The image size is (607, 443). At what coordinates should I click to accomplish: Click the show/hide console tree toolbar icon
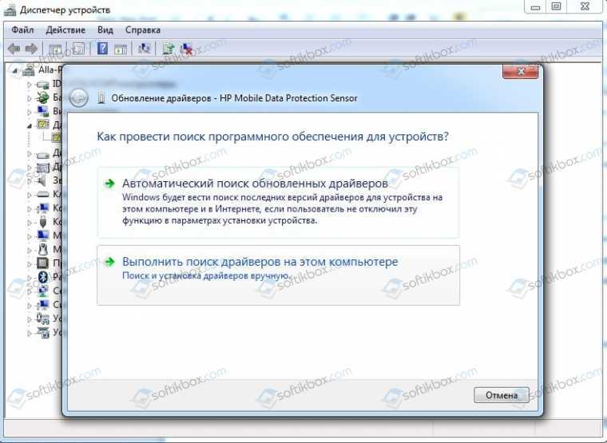pyautogui.click(x=55, y=49)
